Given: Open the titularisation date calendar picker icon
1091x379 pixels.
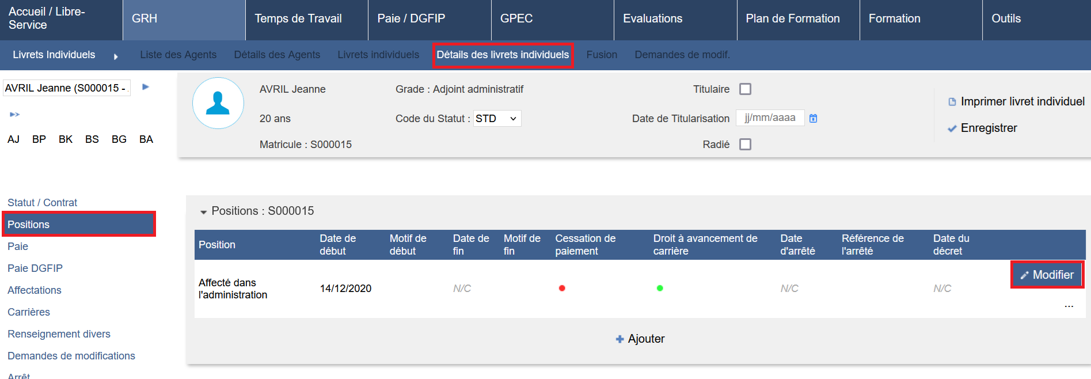Looking at the screenshot, I should tap(813, 118).
